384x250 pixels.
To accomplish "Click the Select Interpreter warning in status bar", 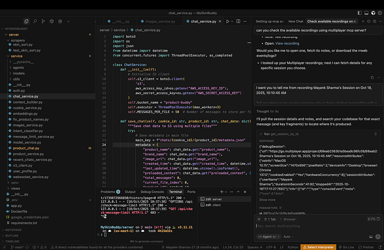I will (x=318, y=247).
